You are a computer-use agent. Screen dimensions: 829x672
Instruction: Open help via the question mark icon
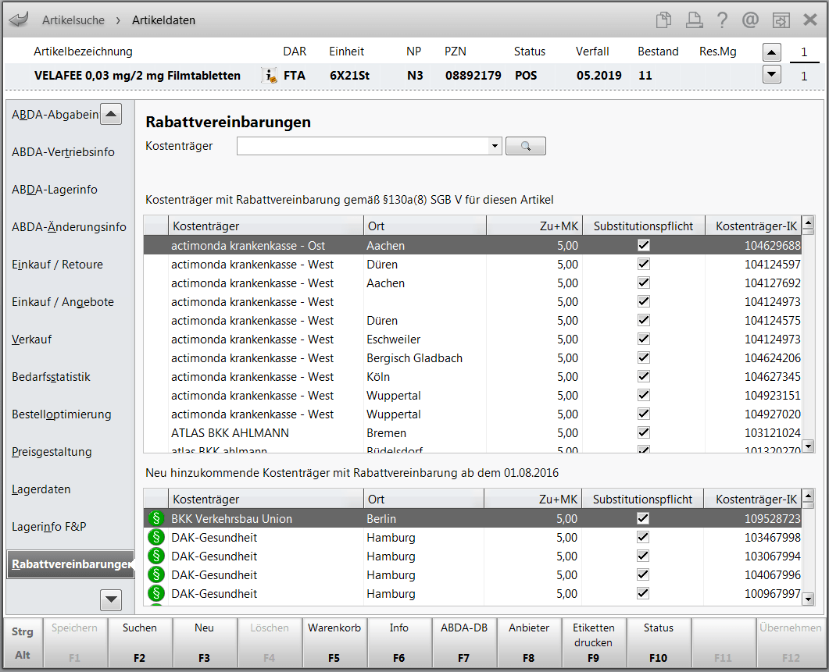pyautogui.click(x=722, y=20)
